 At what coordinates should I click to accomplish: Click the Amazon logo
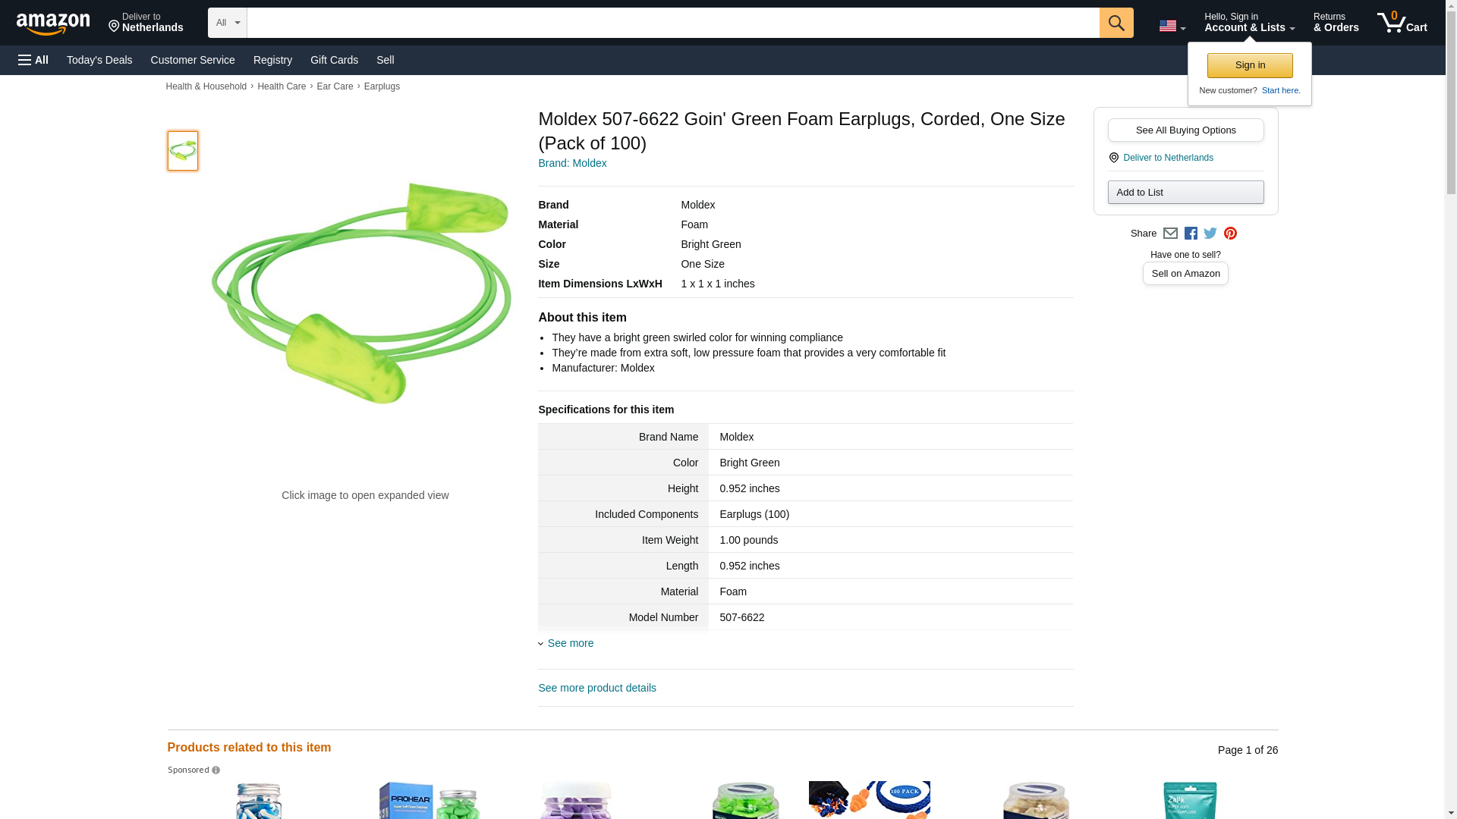(53, 24)
